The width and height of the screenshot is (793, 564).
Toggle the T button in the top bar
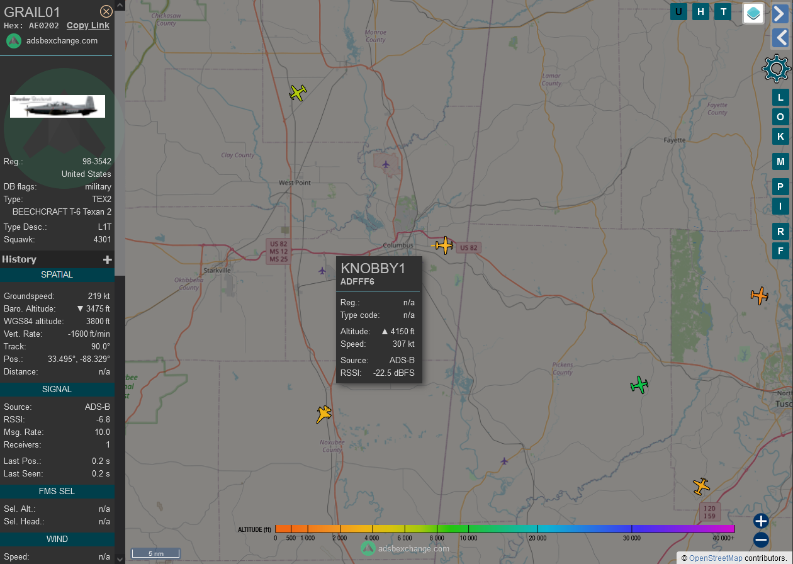pyautogui.click(x=723, y=11)
